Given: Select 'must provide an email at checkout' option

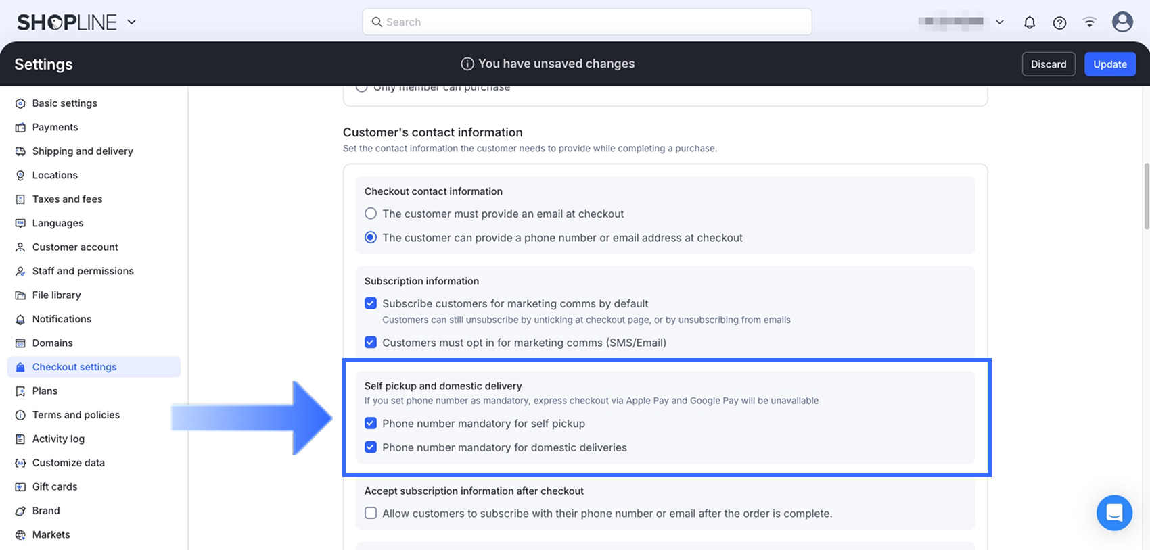Looking at the screenshot, I should (x=371, y=214).
